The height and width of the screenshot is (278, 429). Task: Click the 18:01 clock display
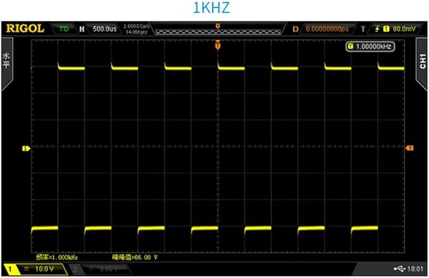(x=415, y=269)
